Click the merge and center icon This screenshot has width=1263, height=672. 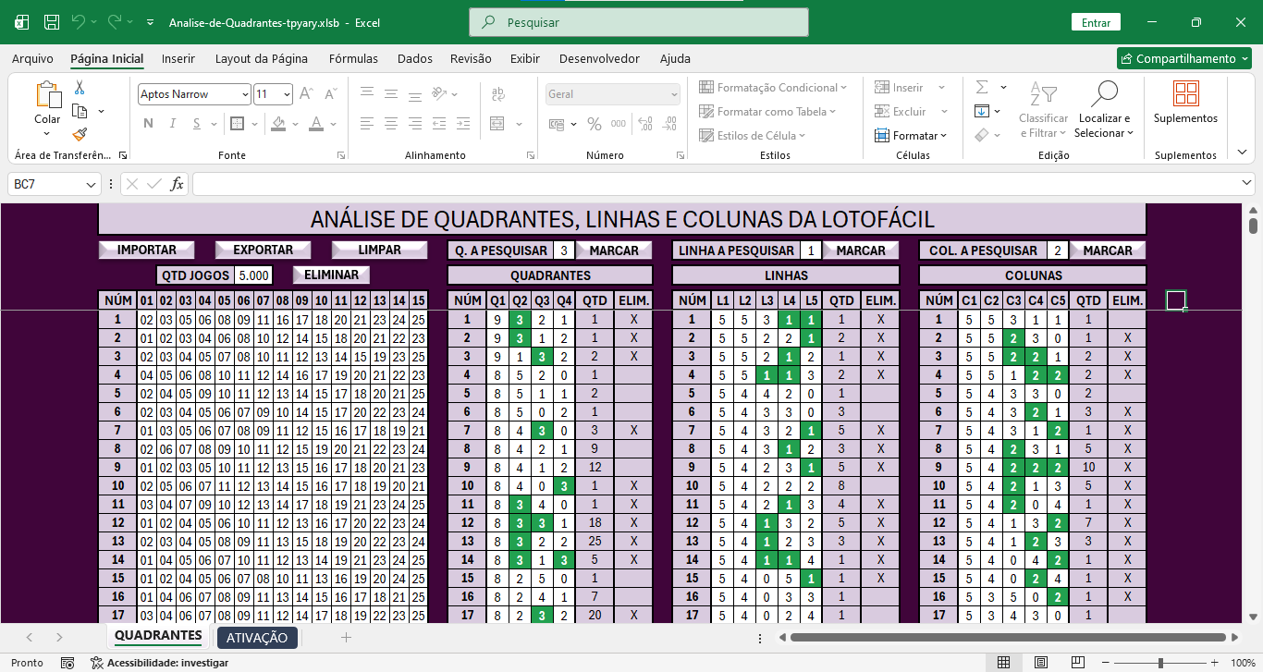[x=497, y=124]
